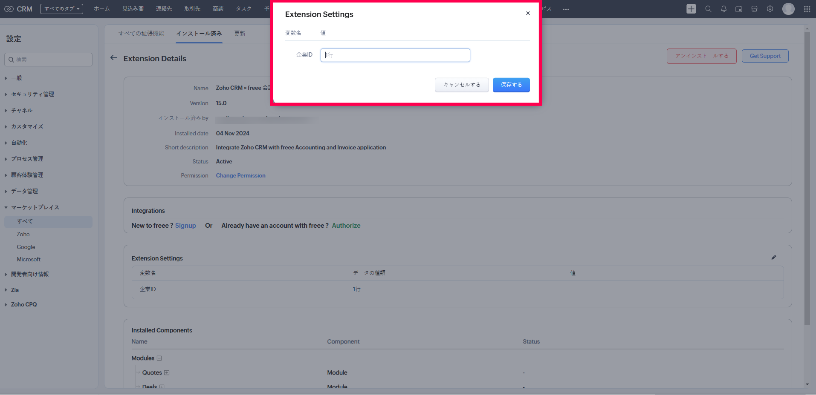Open the notifications bell icon
This screenshot has width=816, height=395.
click(723, 9)
